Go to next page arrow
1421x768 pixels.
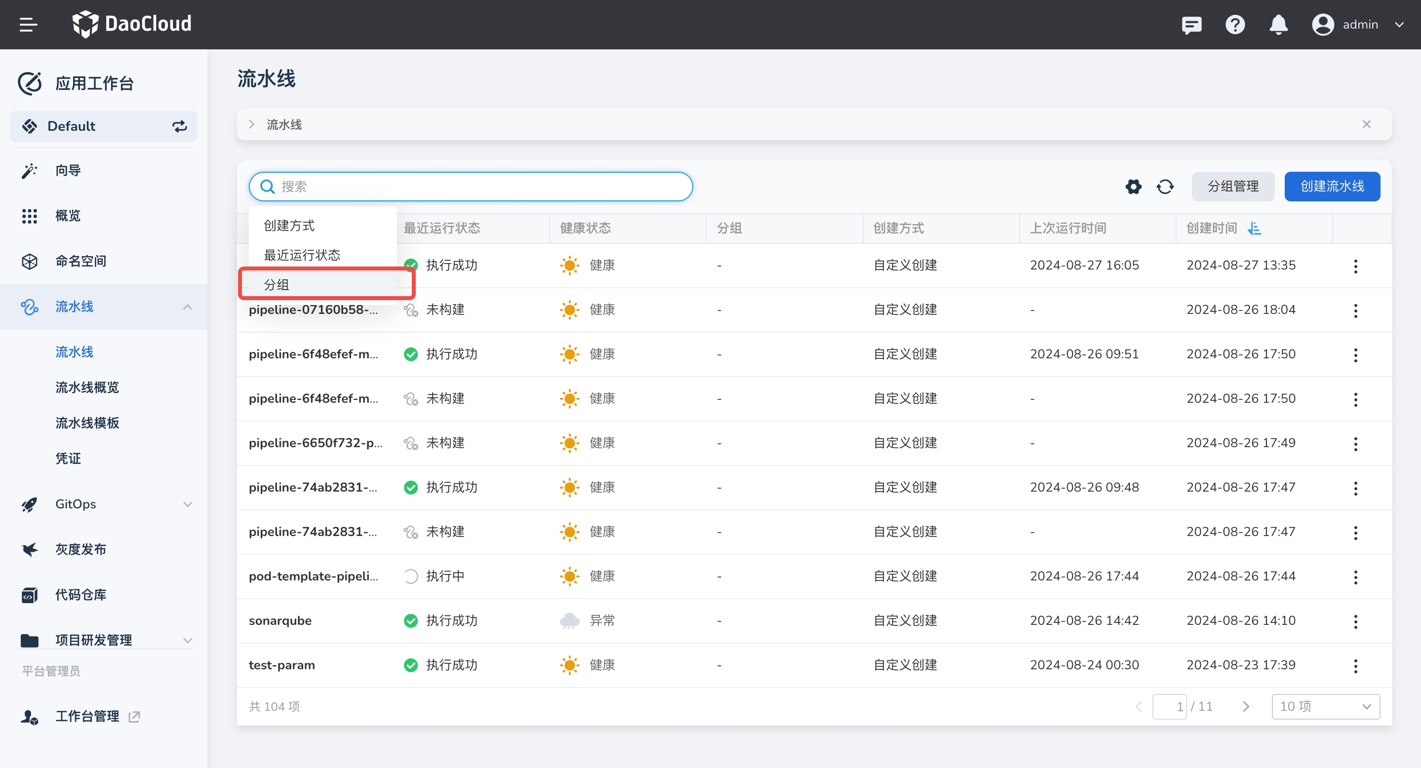pos(1246,706)
